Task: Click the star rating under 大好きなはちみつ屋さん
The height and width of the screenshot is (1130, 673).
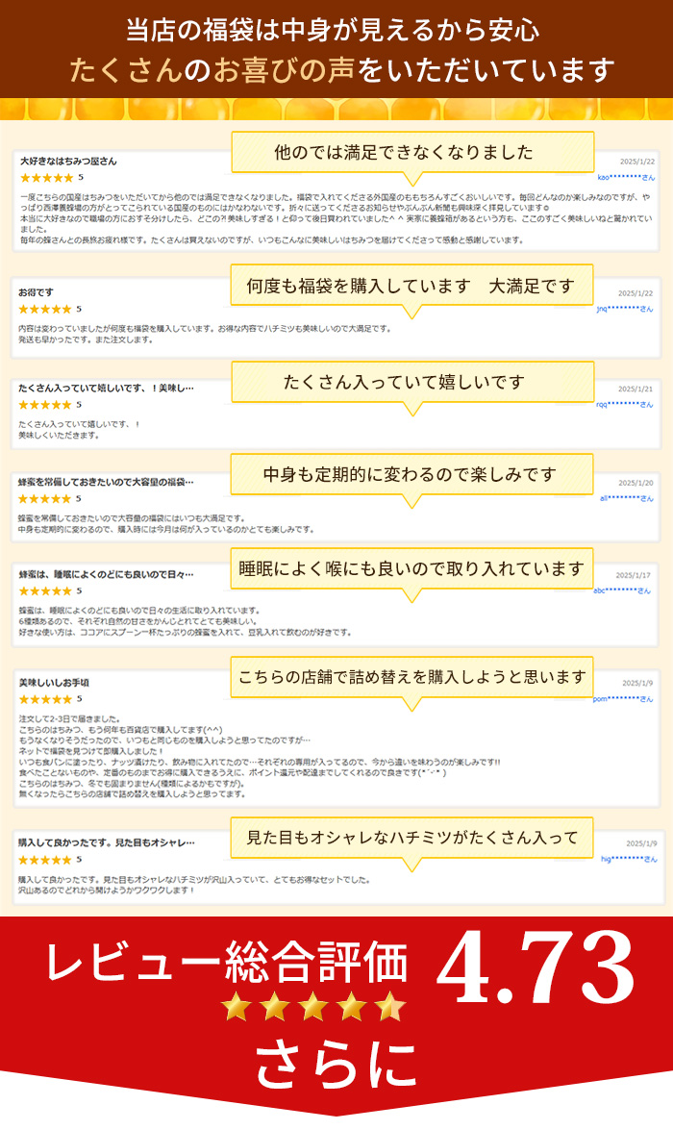Action: [x=45, y=178]
